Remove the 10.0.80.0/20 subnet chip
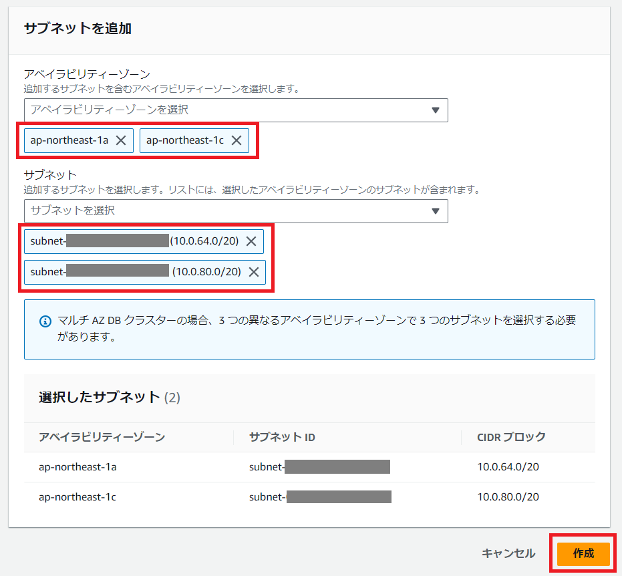The width and height of the screenshot is (622, 576). click(x=254, y=271)
